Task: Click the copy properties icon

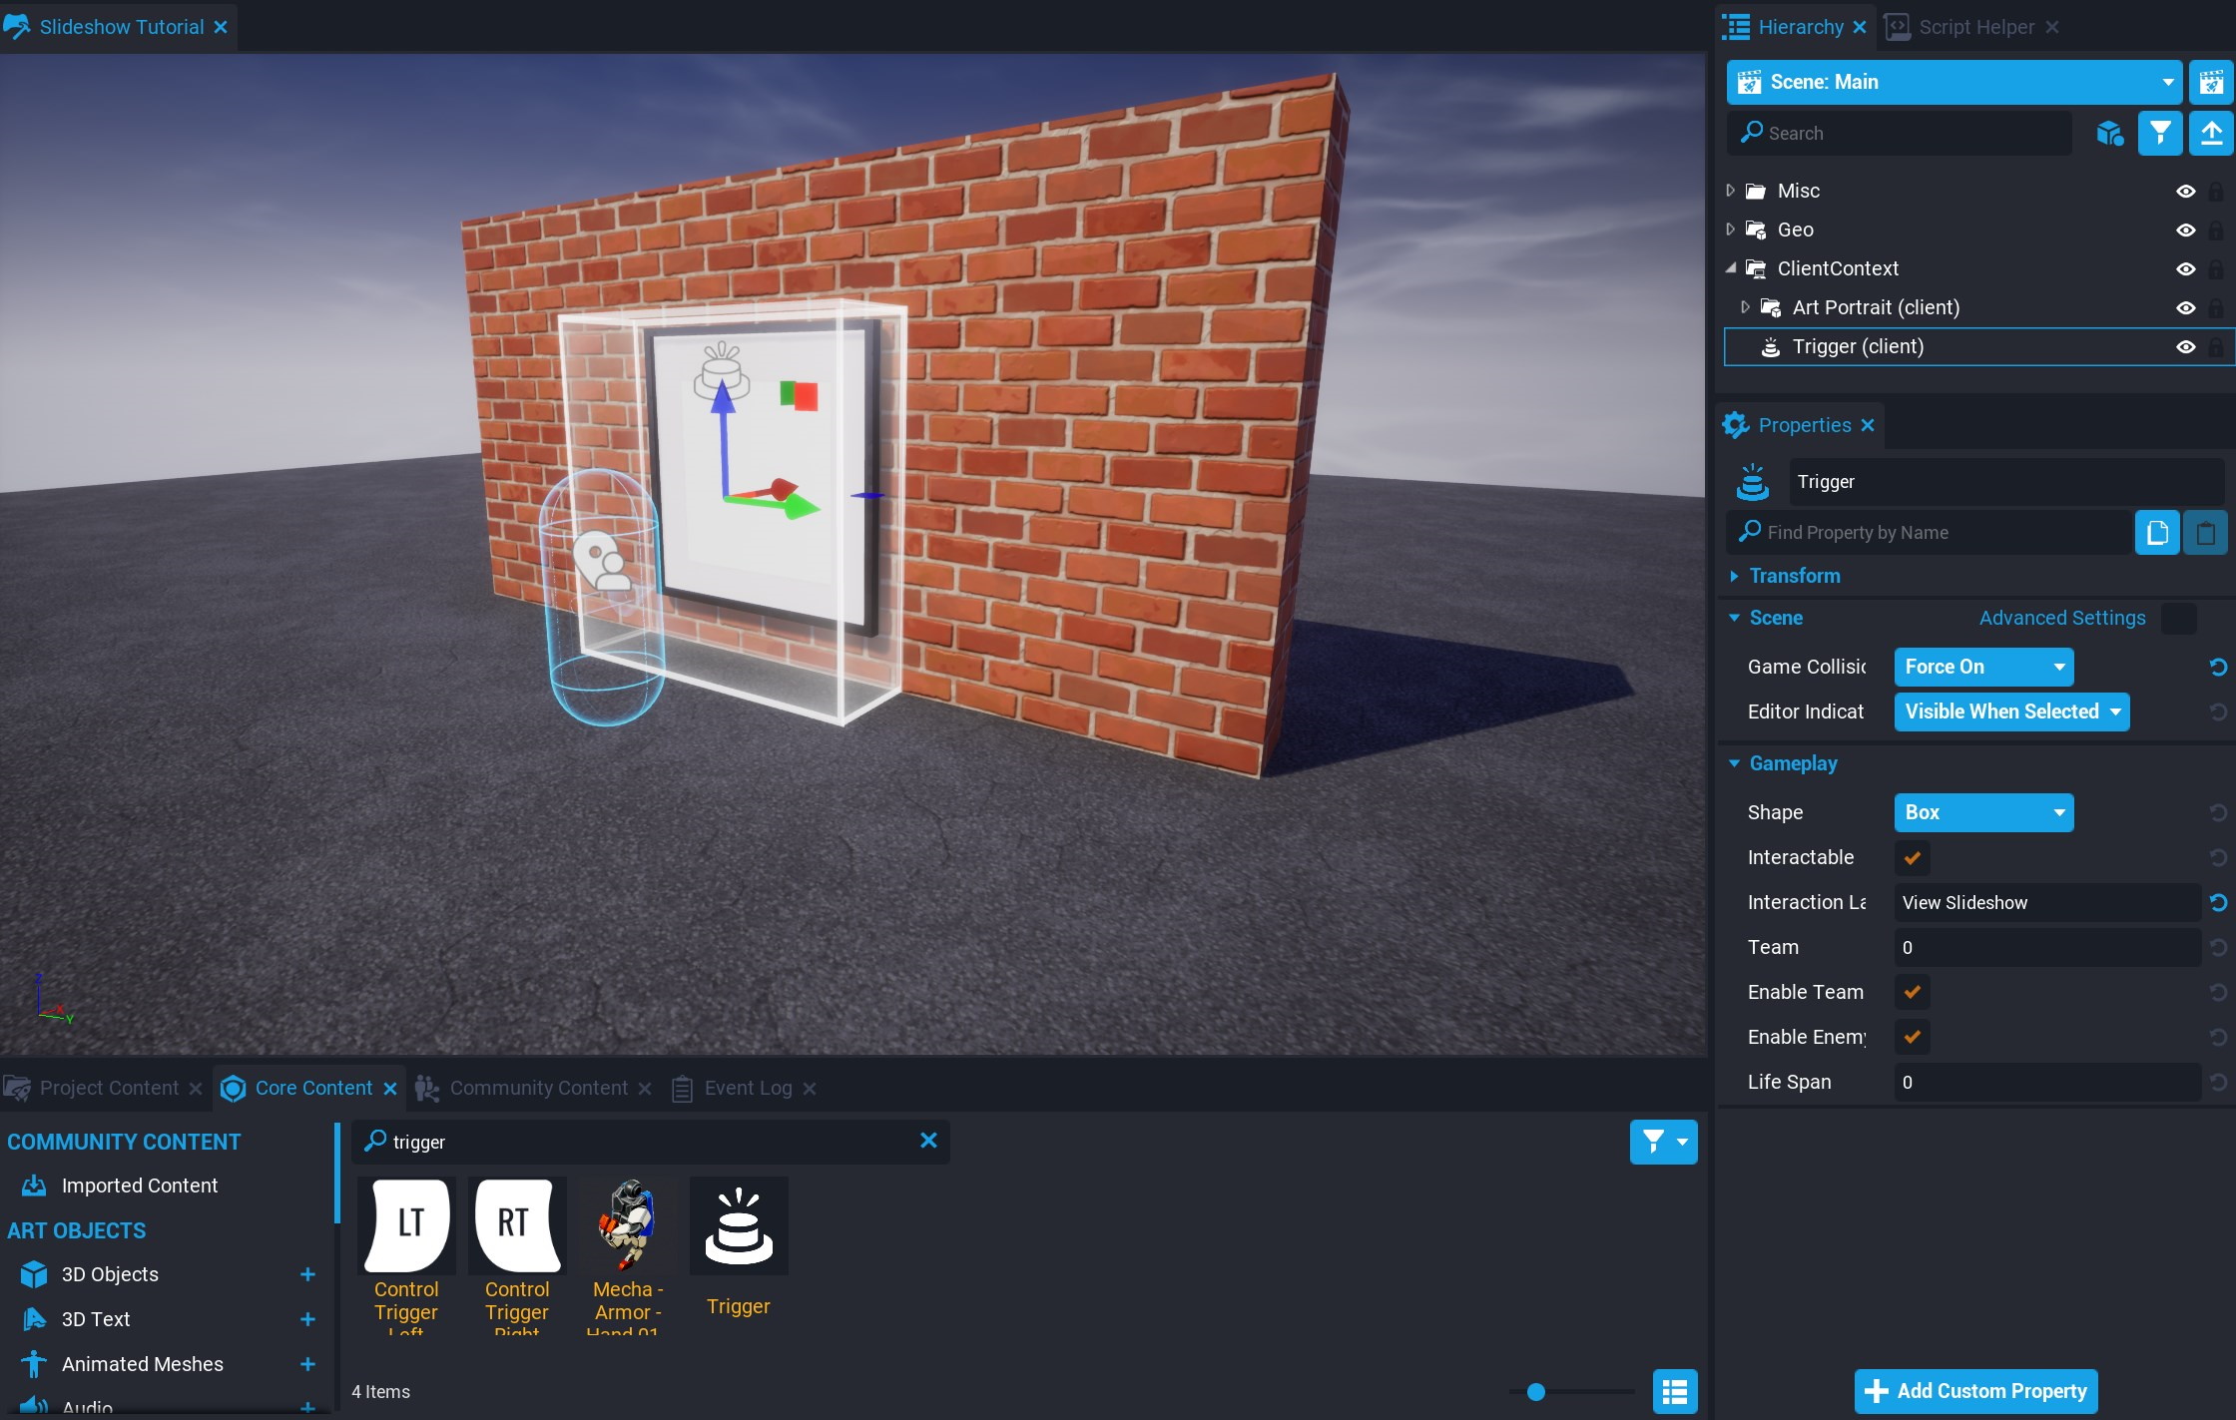Action: tap(2156, 533)
